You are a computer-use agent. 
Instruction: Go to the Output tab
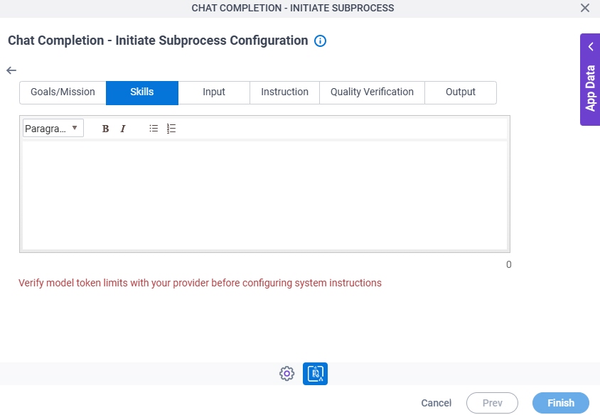pyautogui.click(x=461, y=92)
